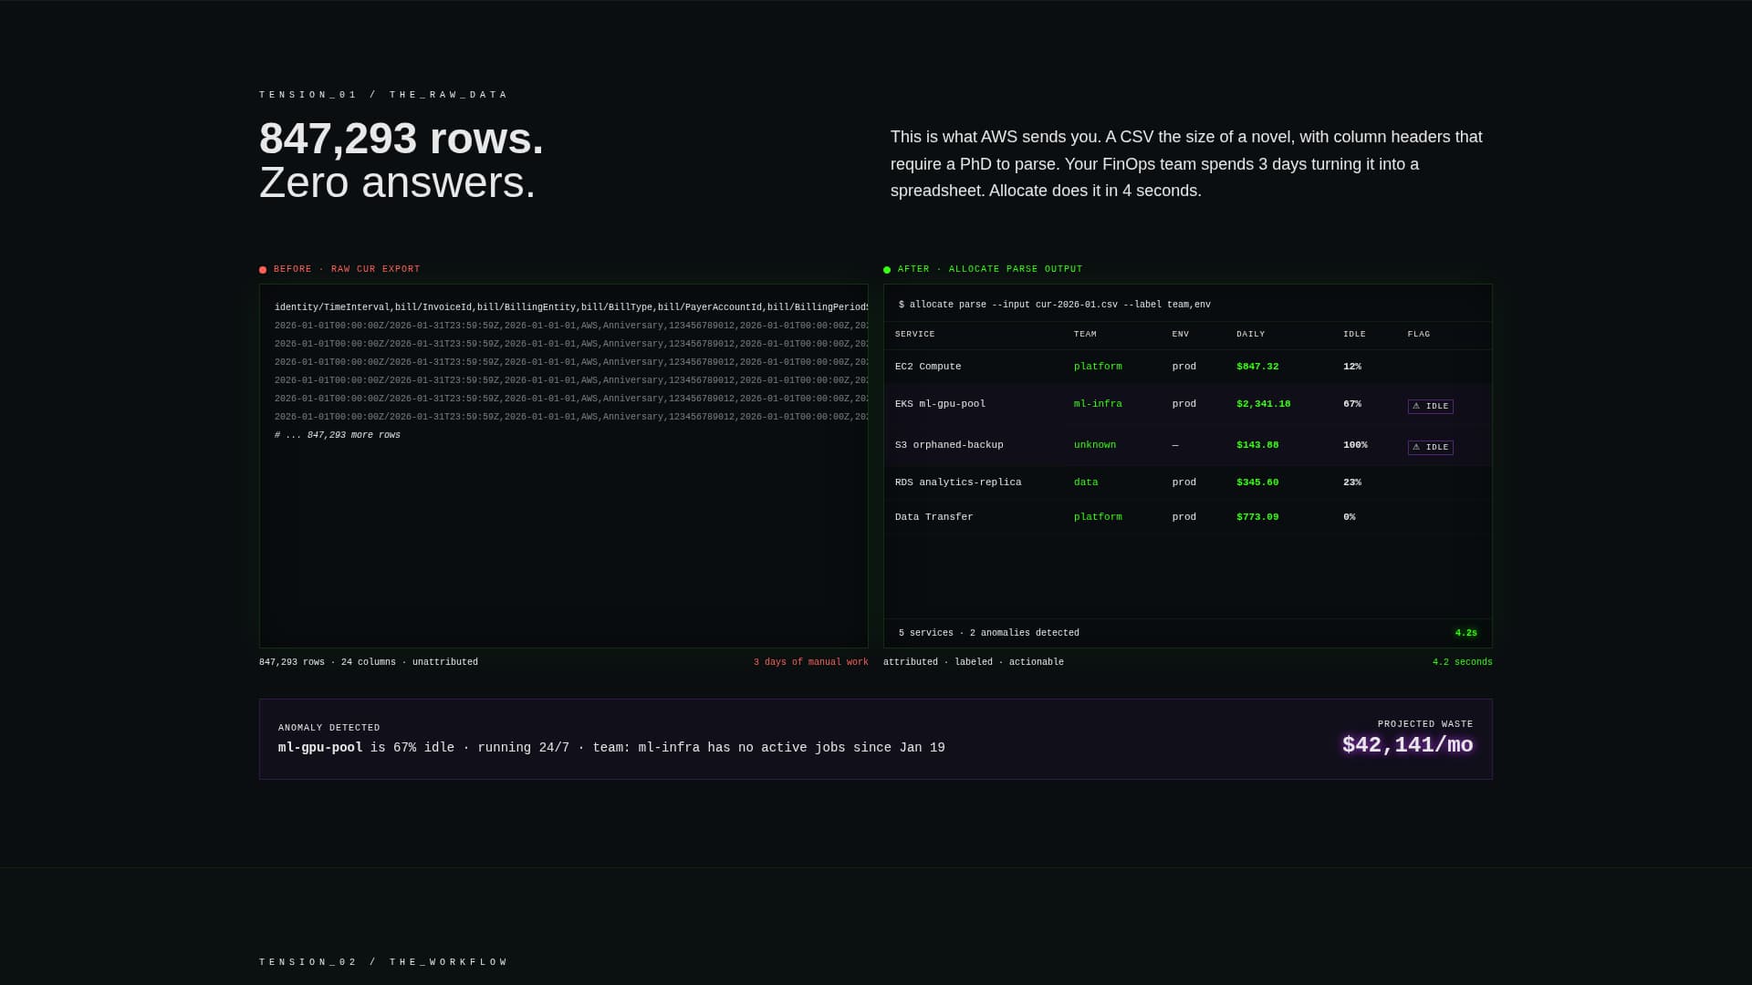Viewport: 1752px width, 985px height.
Task: Click the IDLE column header
Action: (x=1354, y=335)
